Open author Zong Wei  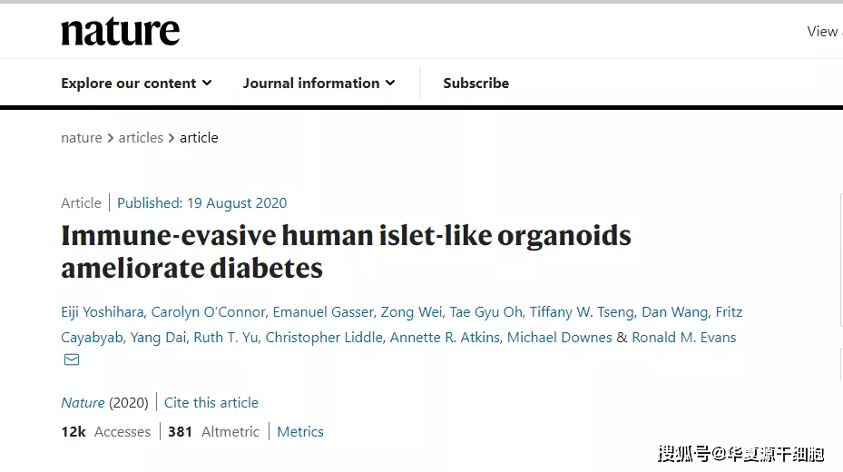coord(411,312)
